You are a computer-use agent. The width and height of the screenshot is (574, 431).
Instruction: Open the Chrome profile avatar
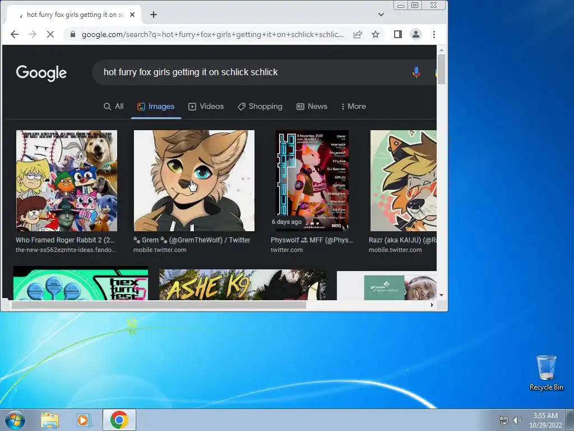[416, 34]
